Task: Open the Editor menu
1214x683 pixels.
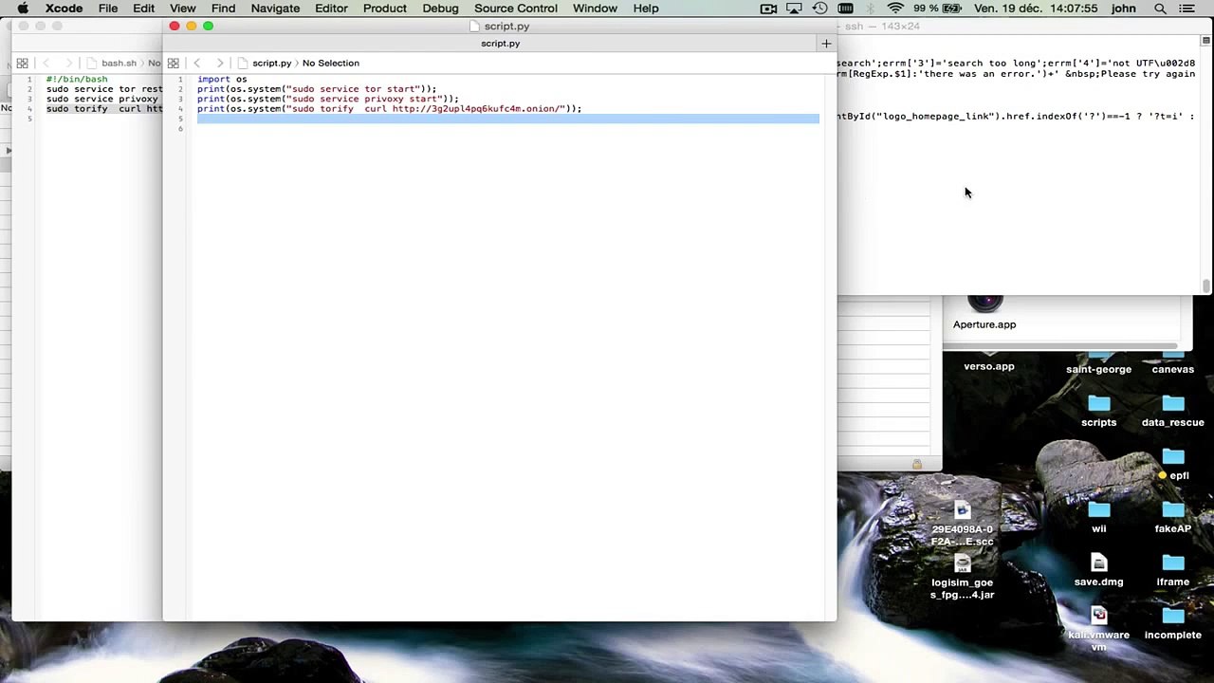Action: click(x=331, y=9)
